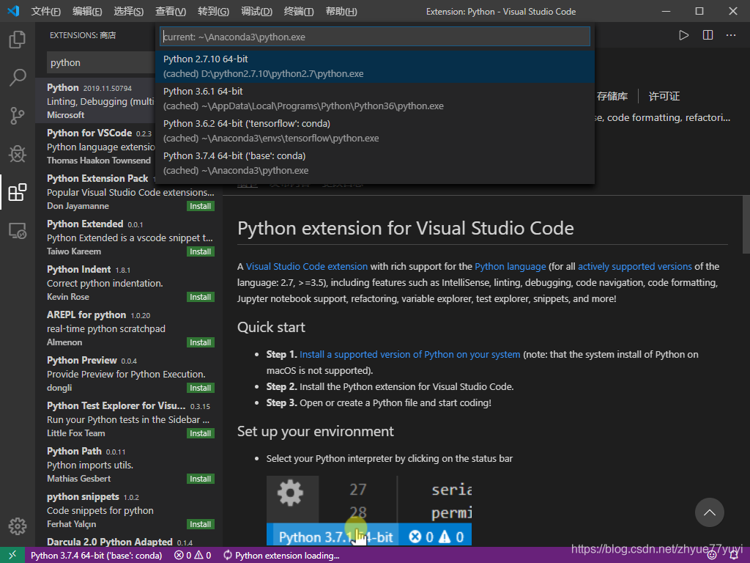Open the 调试(D) menu
Screen dimensions: 750x563
tap(256, 11)
